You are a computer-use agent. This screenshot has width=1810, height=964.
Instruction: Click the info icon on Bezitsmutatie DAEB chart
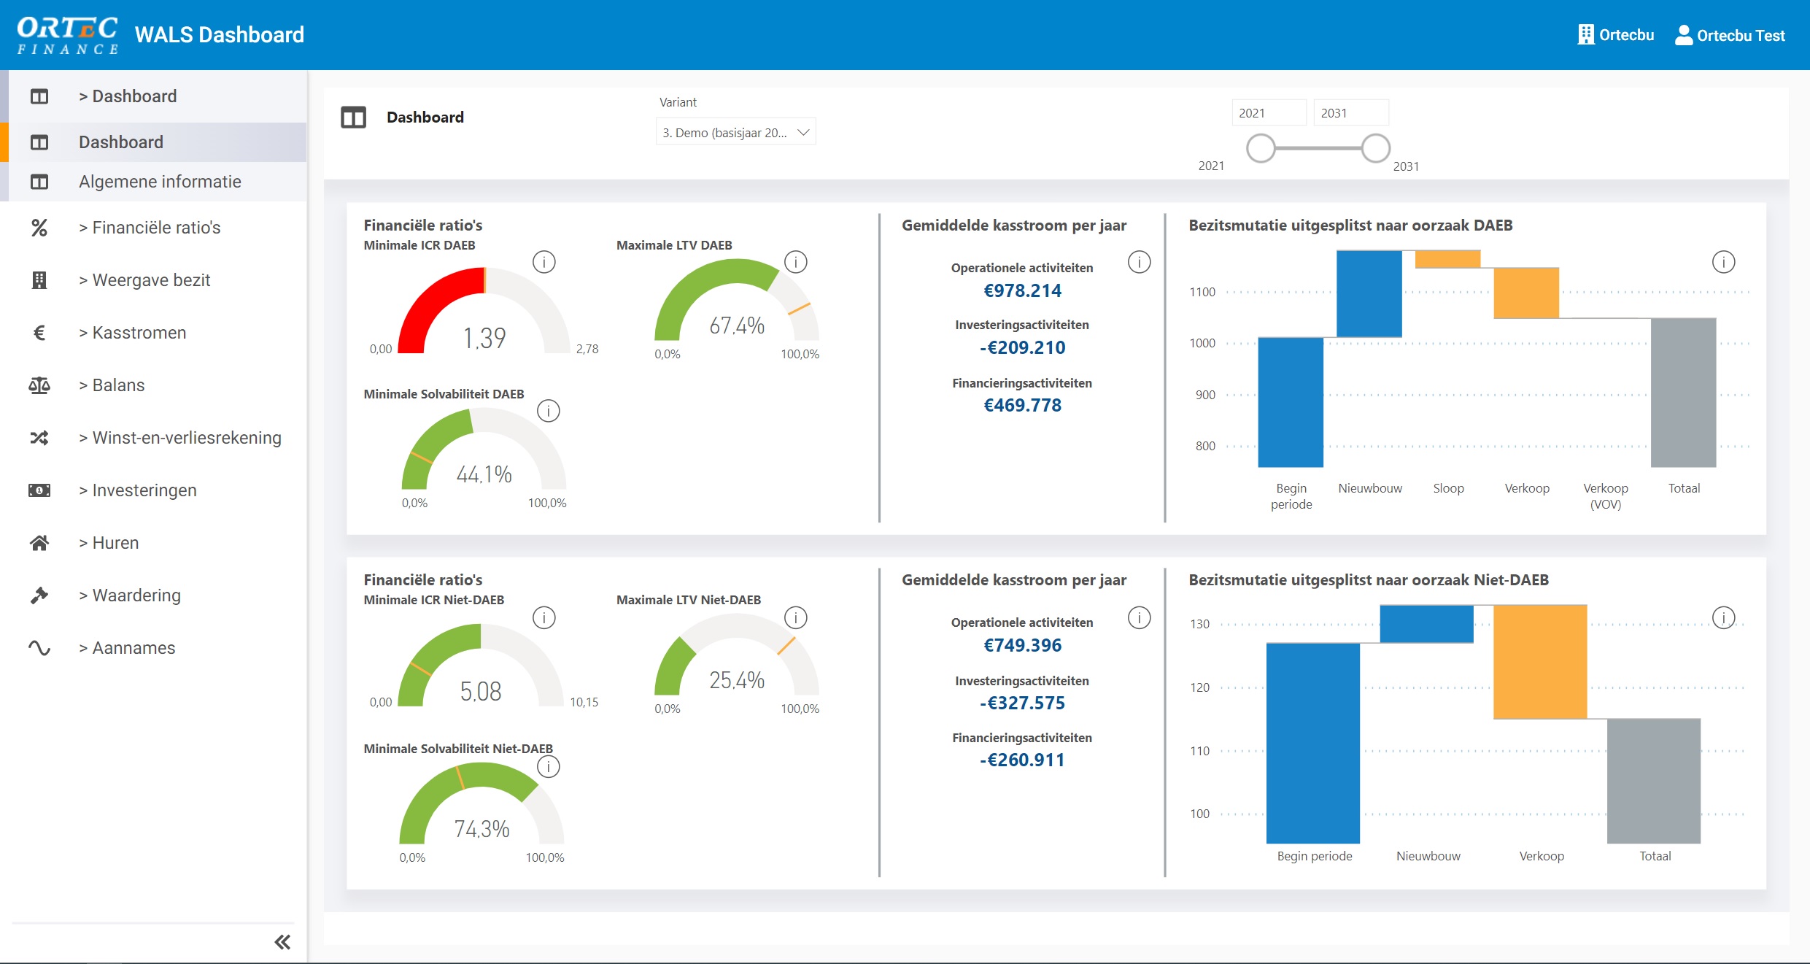click(x=1724, y=261)
